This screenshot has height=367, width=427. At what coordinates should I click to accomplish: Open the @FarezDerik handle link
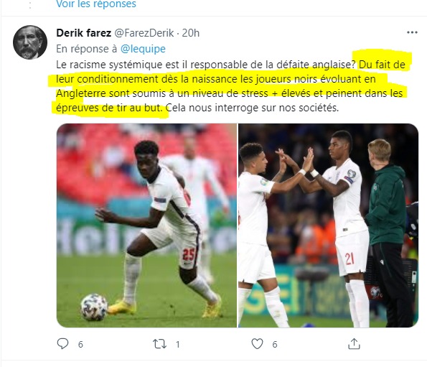tap(144, 33)
